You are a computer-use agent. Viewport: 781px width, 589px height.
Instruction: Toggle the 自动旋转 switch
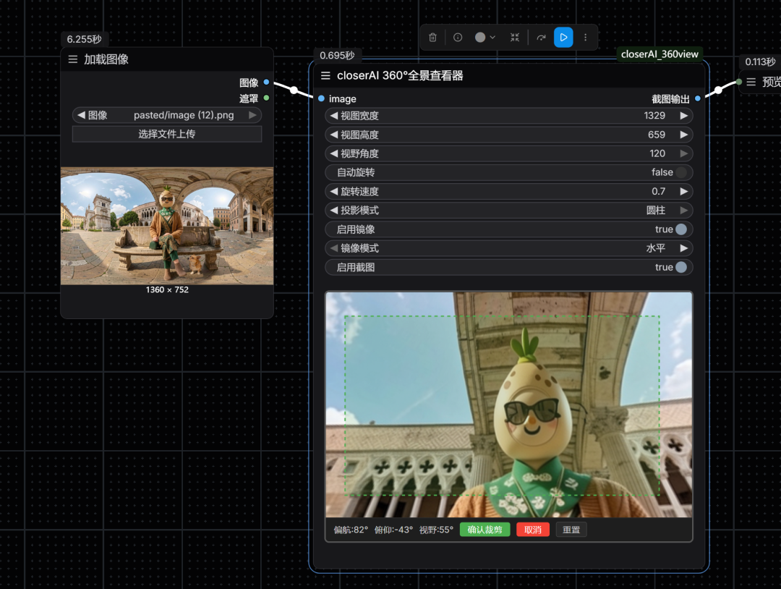680,172
